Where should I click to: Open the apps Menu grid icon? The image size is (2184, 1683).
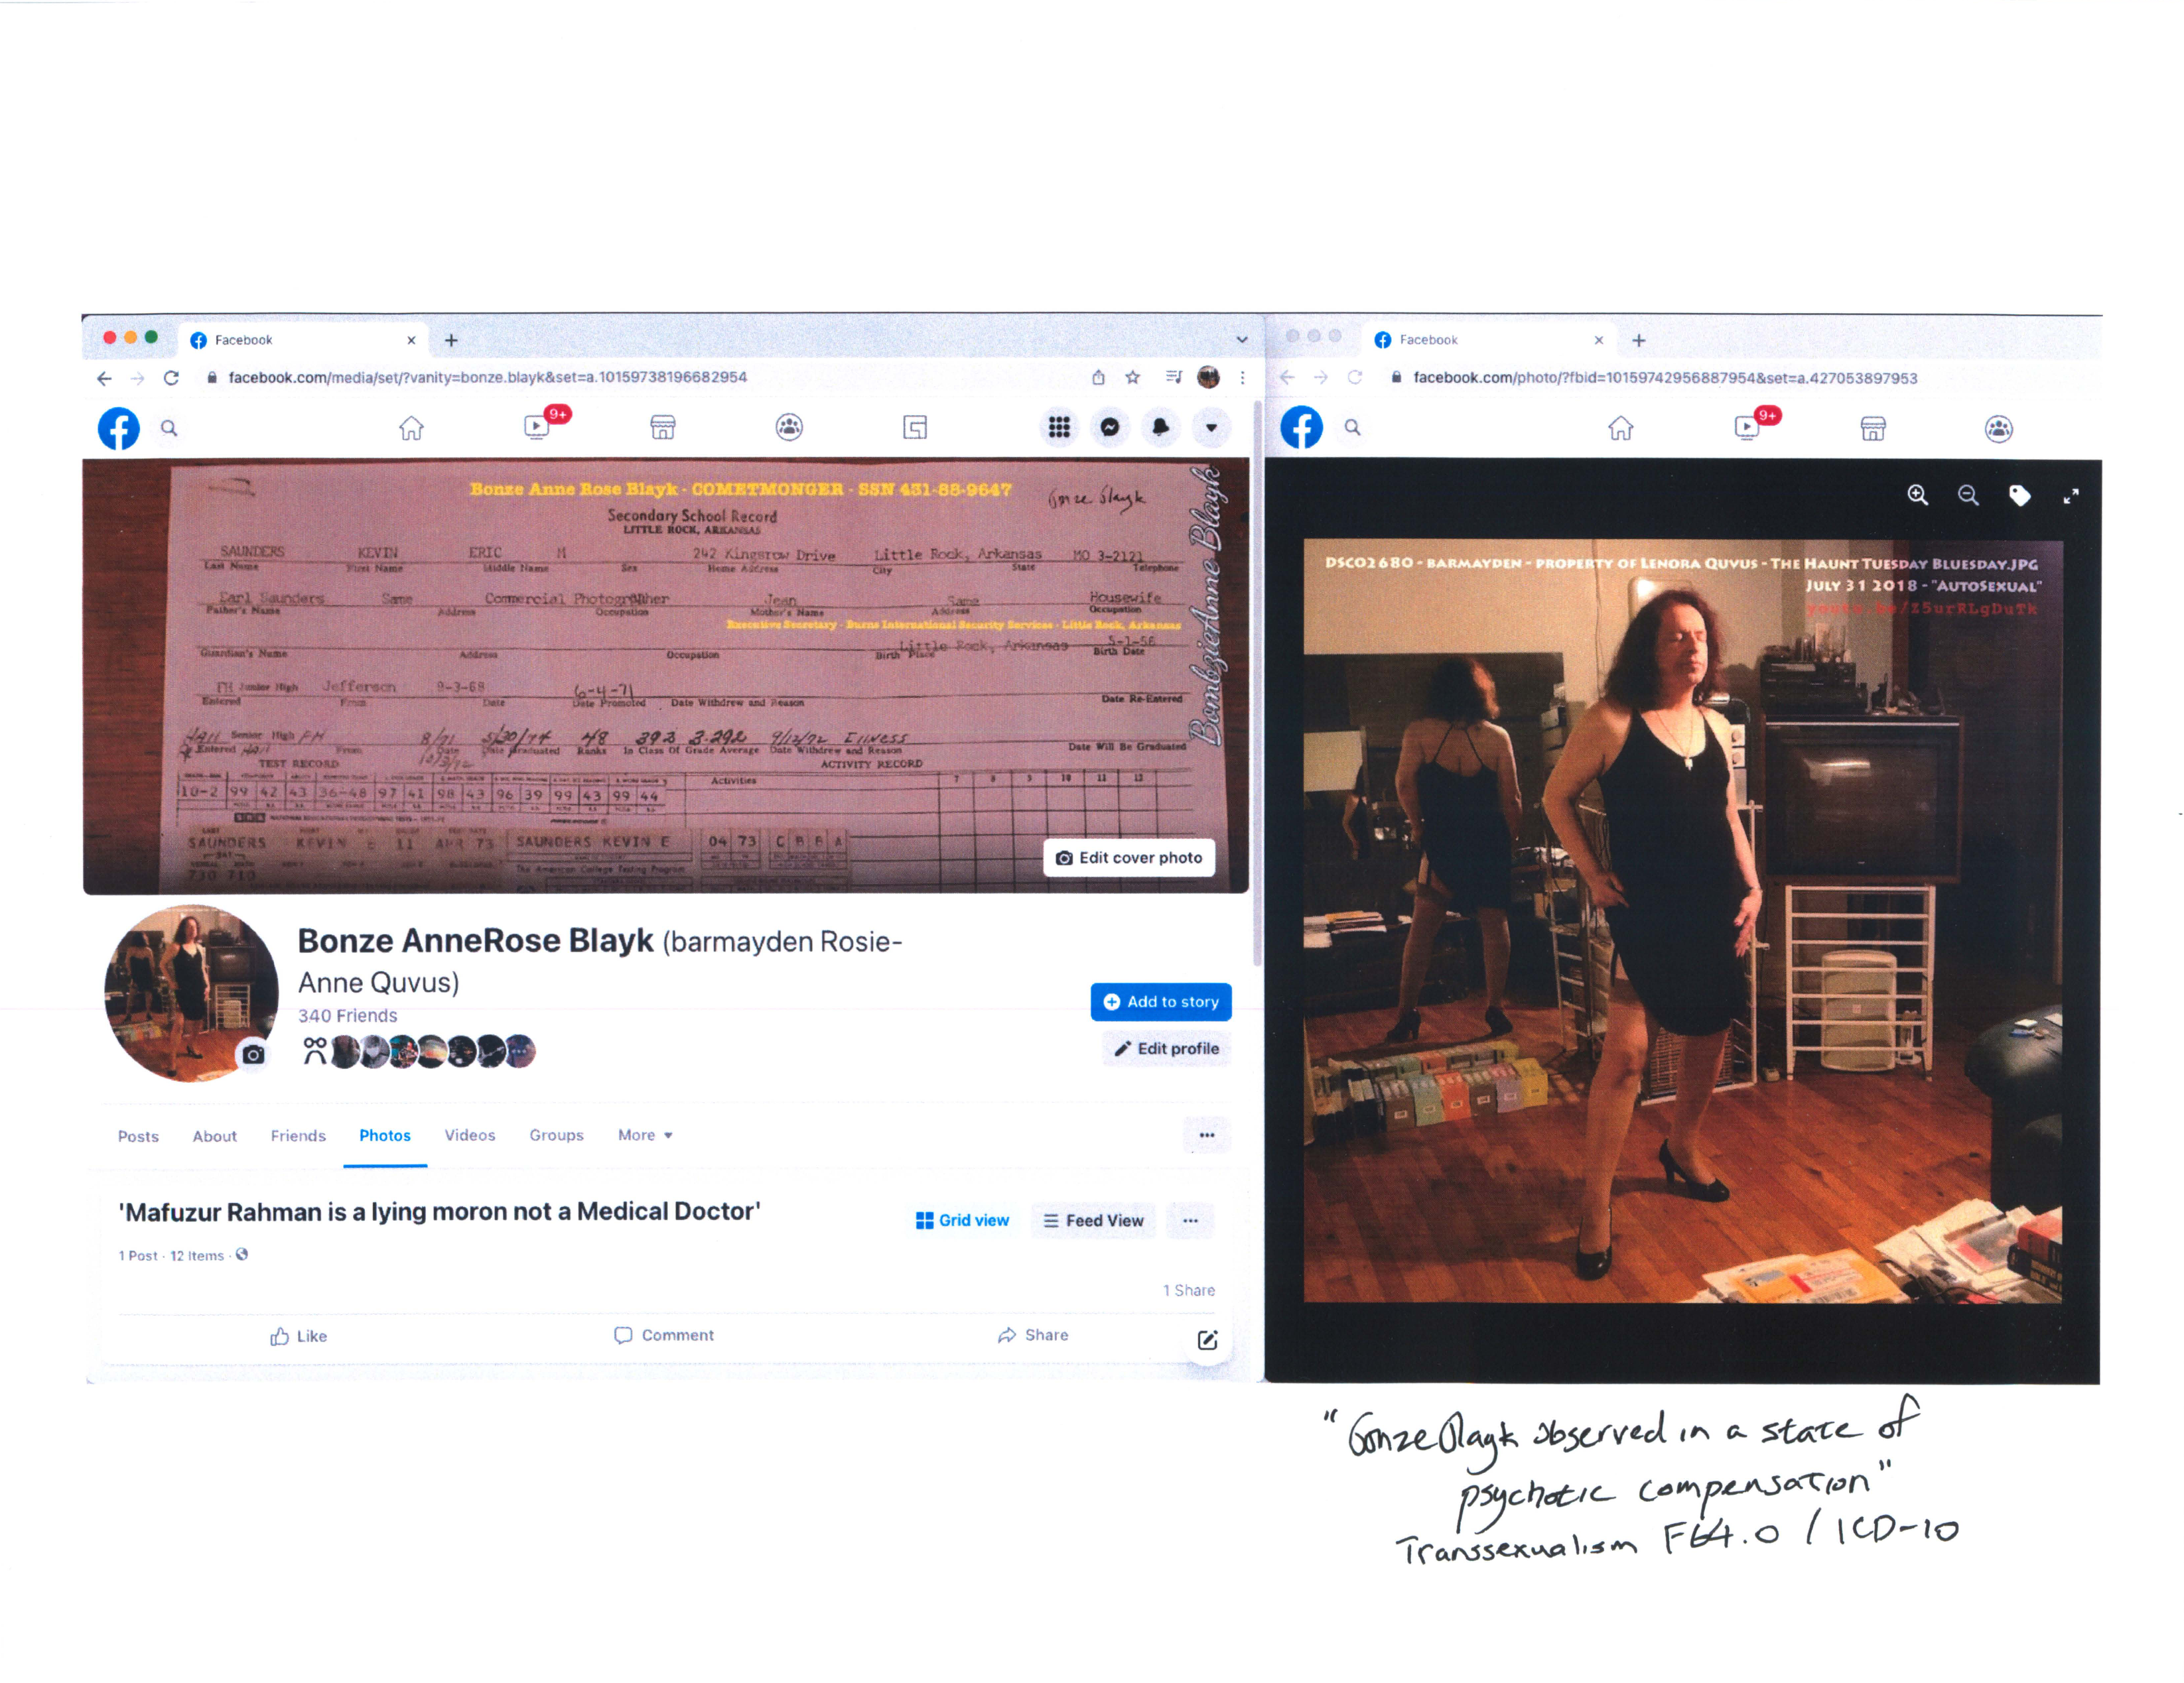coord(1058,428)
